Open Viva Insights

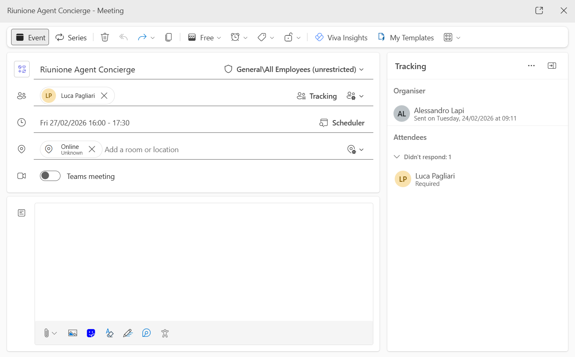pyautogui.click(x=341, y=37)
